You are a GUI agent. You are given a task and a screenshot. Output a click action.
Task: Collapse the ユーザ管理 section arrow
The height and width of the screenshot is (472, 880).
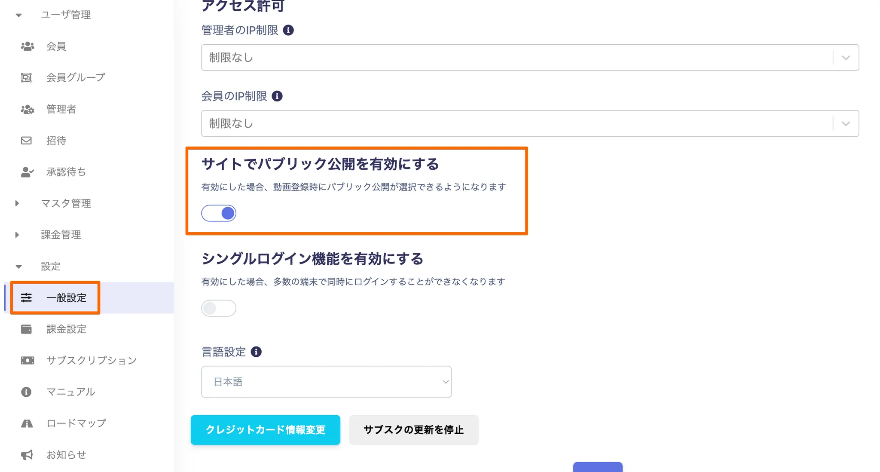click(x=18, y=15)
